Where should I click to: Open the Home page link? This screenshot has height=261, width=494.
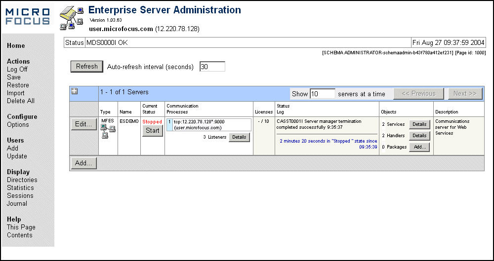tap(16, 46)
